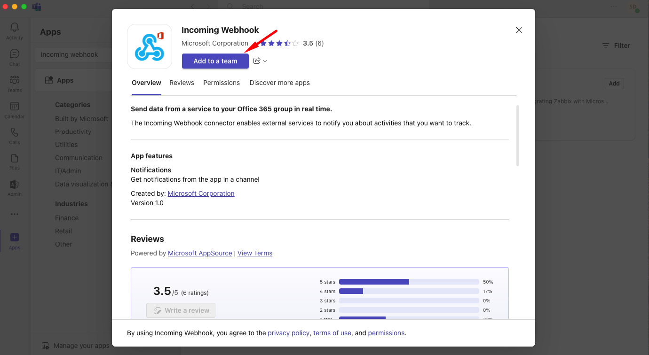Add the app to a team

tap(215, 61)
